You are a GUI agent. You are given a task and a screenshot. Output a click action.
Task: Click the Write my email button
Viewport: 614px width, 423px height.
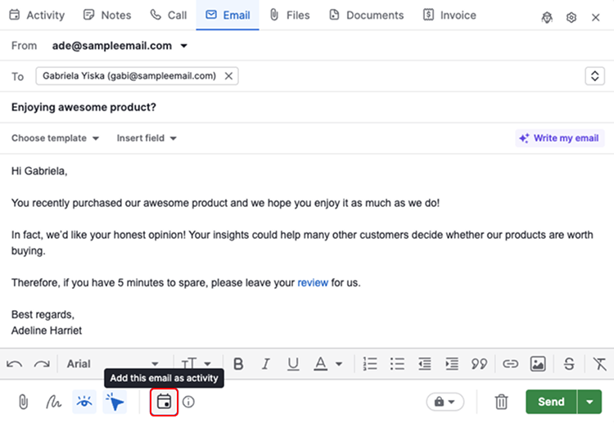pos(559,138)
